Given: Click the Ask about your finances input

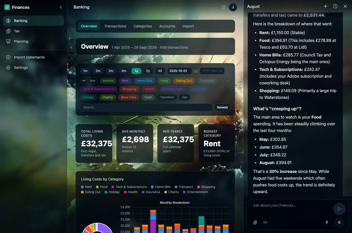Looking at the screenshot, I should (x=292, y=206).
